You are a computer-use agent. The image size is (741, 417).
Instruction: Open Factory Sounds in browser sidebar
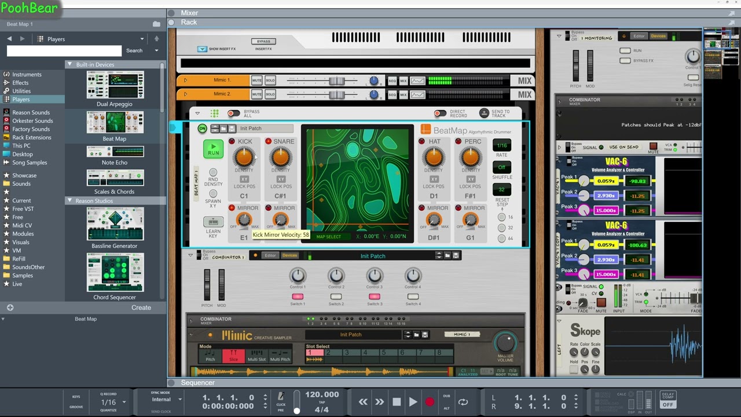coord(31,129)
